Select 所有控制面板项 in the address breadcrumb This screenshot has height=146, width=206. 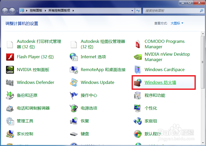[59, 11]
